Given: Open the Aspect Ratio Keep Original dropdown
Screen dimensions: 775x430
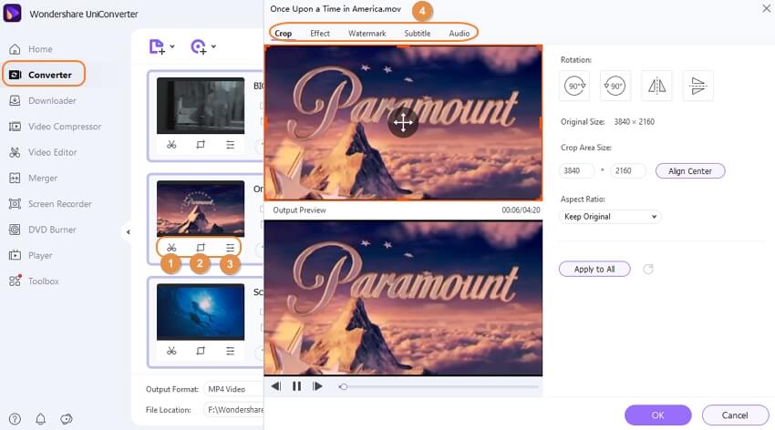Looking at the screenshot, I should pyautogui.click(x=610, y=216).
